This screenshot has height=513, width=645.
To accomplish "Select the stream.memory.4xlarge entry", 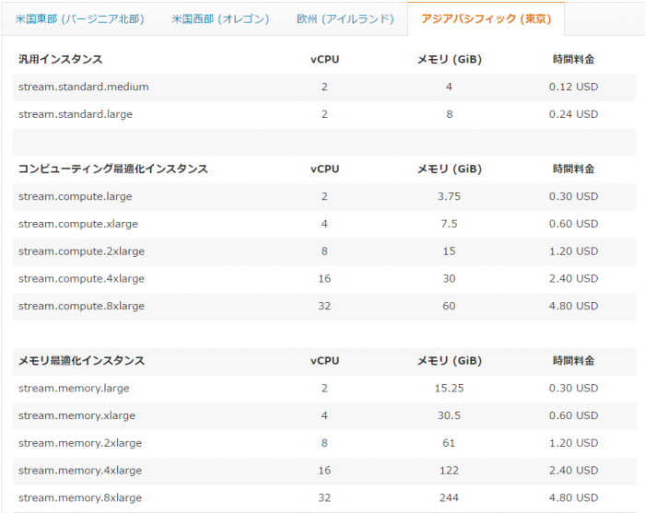I will pyautogui.click(x=80, y=471).
